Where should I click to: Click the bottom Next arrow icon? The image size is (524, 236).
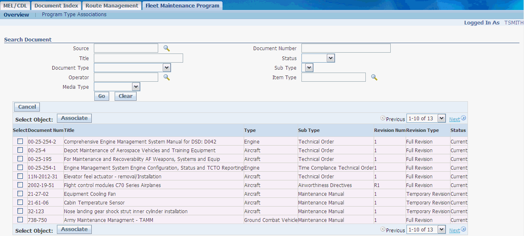point(463,229)
